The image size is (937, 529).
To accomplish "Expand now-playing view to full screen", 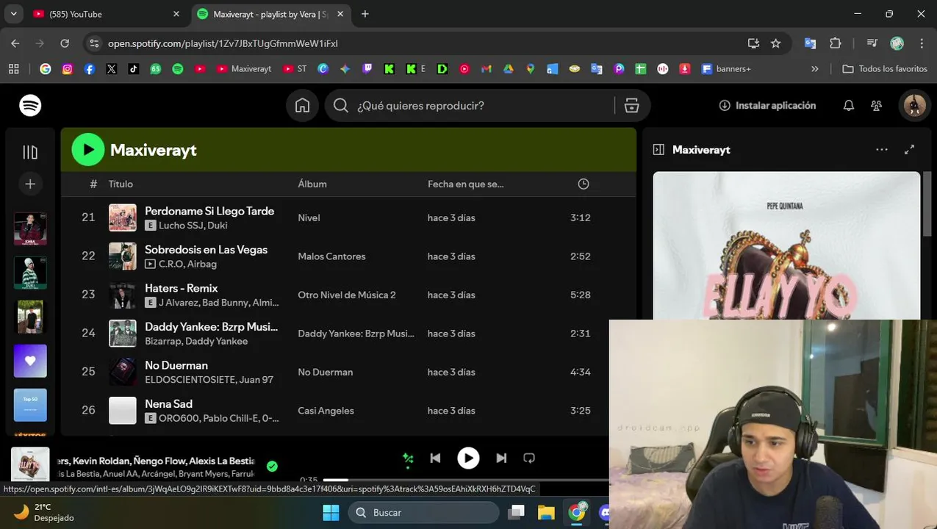I will 909,150.
